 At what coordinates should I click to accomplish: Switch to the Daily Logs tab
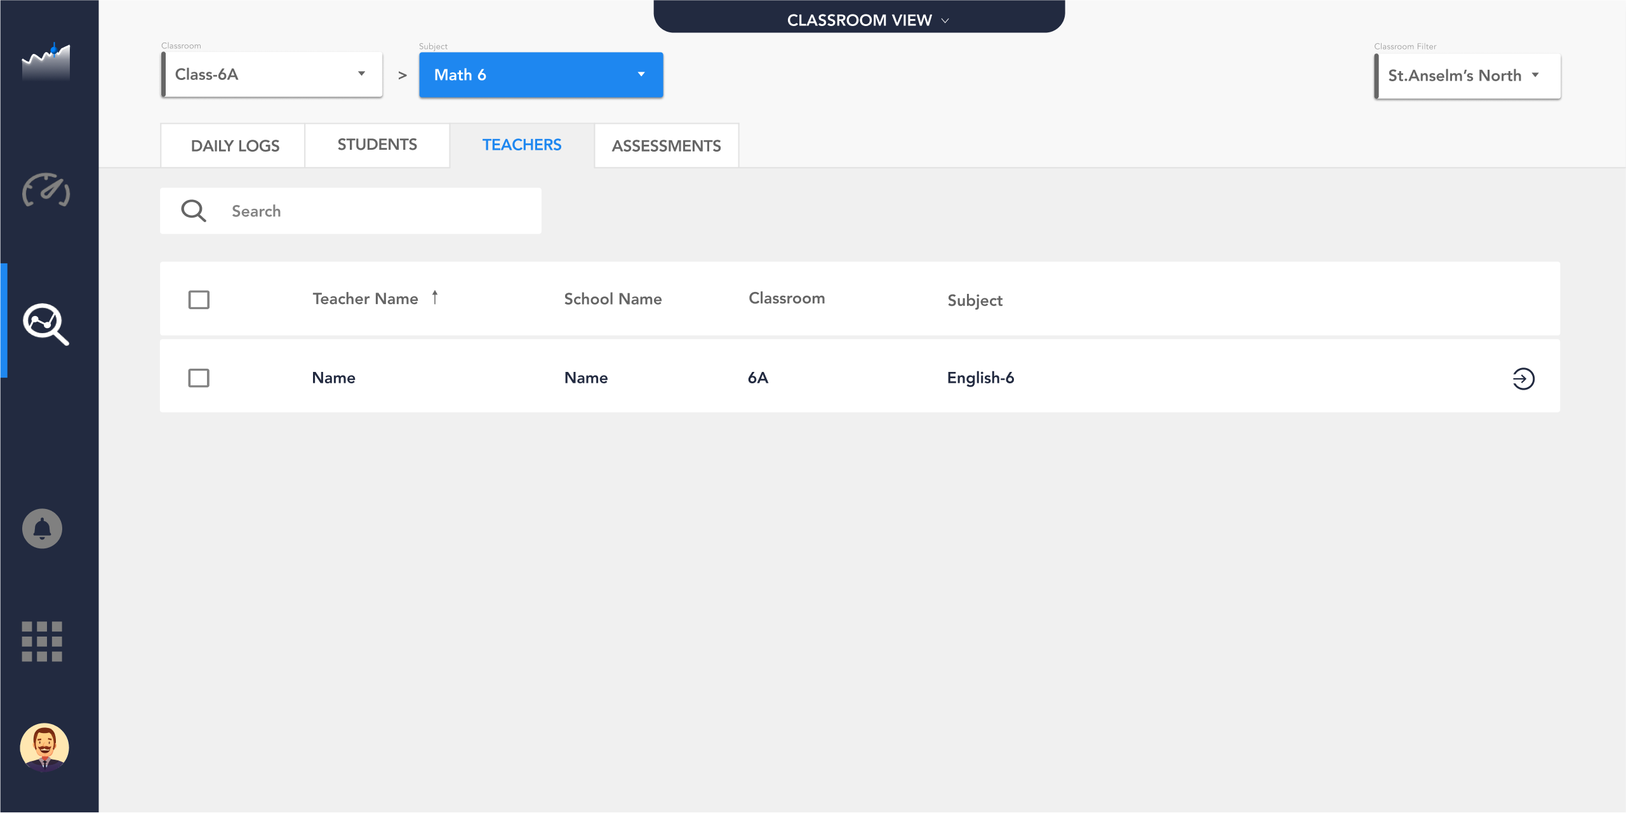(x=234, y=146)
